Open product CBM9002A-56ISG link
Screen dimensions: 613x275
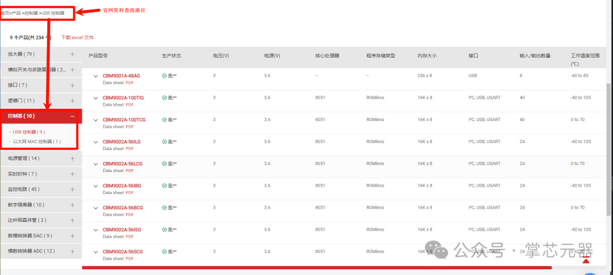click(x=122, y=230)
